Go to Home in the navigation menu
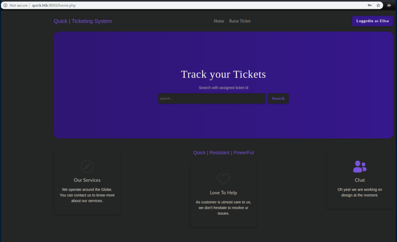Viewport: 397px width, 242px height. click(x=219, y=21)
